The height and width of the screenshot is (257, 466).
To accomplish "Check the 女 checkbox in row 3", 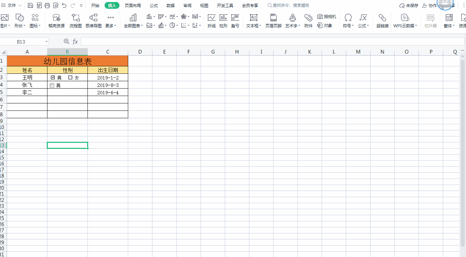I will click(x=70, y=77).
